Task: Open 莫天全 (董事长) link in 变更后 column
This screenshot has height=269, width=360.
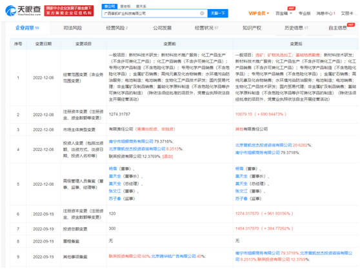Action: point(241,176)
